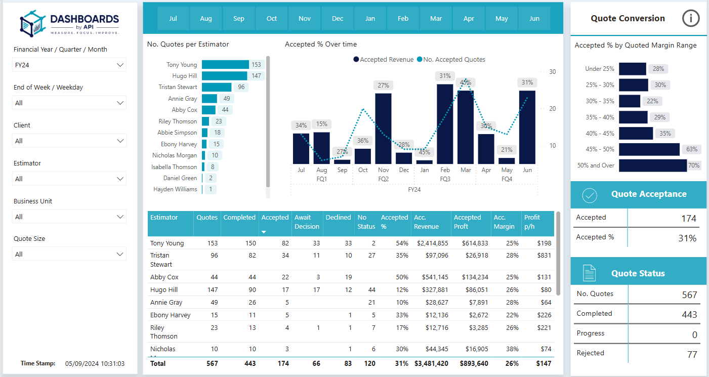Image resolution: width=709 pixels, height=377 pixels.
Task: Open the Estimator filter dropdown
Action: click(69, 179)
